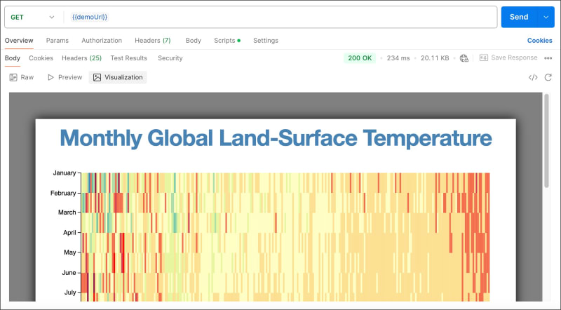Click the July axis label

(x=70, y=292)
